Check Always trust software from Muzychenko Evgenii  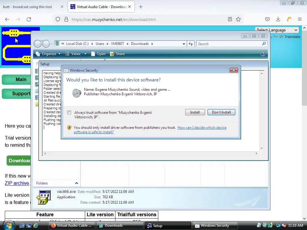click(x=69, y=113)
